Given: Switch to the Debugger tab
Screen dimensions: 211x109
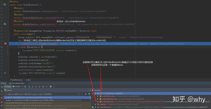Looking at the screenshot, I should 8,86.
